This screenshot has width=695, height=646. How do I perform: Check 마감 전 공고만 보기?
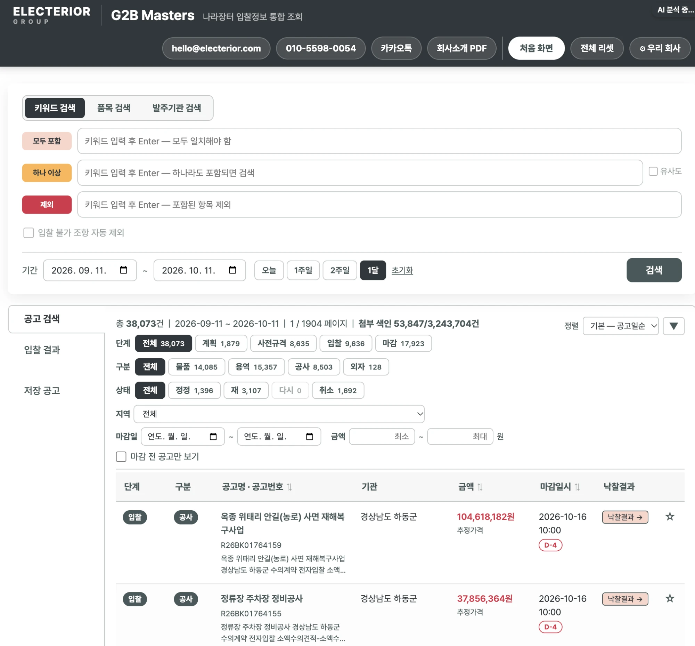coord(121,456)
